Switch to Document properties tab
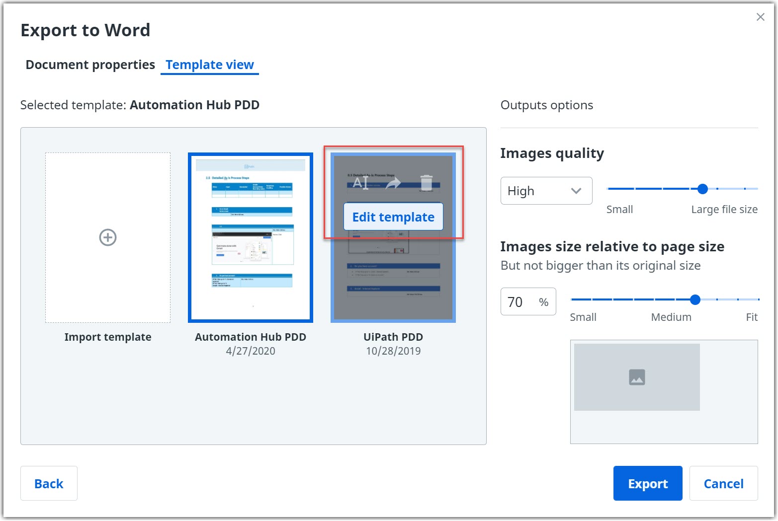The width and height of the screenshot is (778, 521). pyautogui.click(x=90, y=65)
